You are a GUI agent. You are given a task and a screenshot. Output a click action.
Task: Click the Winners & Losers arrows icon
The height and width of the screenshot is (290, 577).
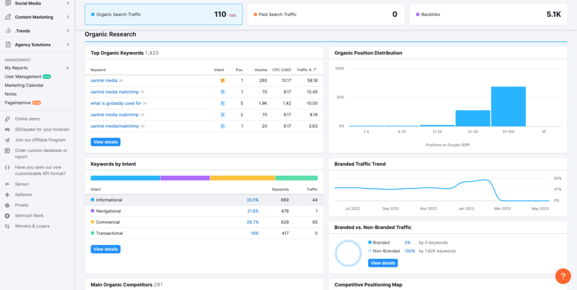(7, 226)
